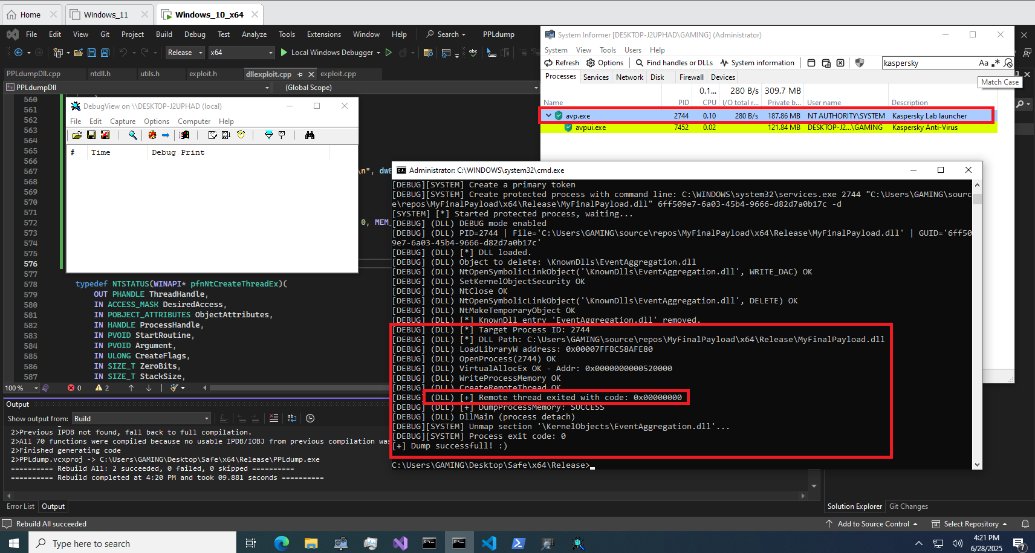Switch to the Firewall tab in System Informer
Screen dimensions: 1035x553
(691, 77)
